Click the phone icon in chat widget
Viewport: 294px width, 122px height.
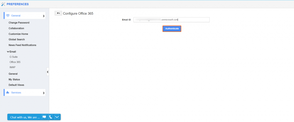pos(51,117)
